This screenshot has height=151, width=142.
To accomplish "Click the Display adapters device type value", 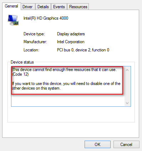I will point(71,34).
